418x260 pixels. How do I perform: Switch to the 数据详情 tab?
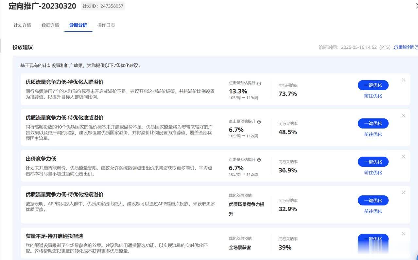[50, 25]
